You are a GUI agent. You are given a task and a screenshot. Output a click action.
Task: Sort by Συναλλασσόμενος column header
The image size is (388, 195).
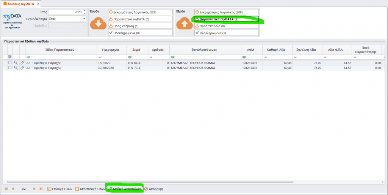205,50
